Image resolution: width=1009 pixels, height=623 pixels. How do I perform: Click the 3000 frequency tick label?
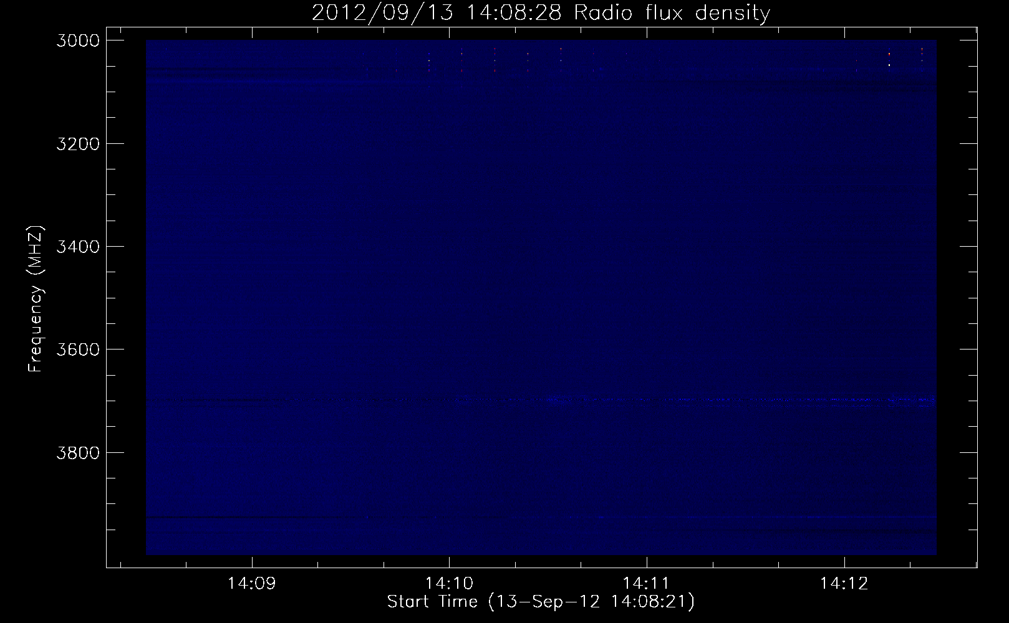[x=78, y=40]
